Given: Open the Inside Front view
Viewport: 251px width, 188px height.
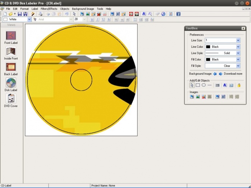Looking at the screenshot, I should click(x=11, y=52).
